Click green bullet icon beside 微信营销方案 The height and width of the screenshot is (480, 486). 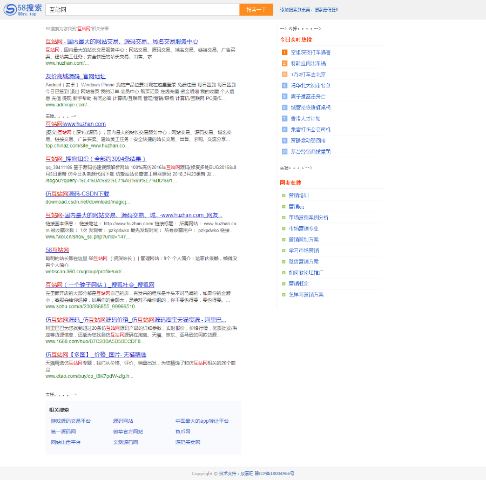click(283, 262)
